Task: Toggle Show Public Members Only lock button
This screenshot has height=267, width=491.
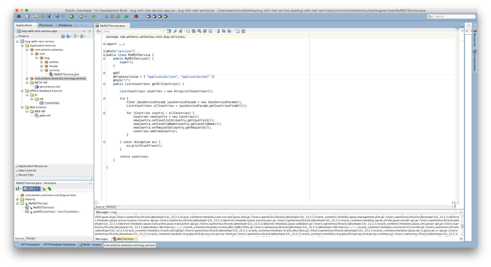Action: click(x=44, y=189)
